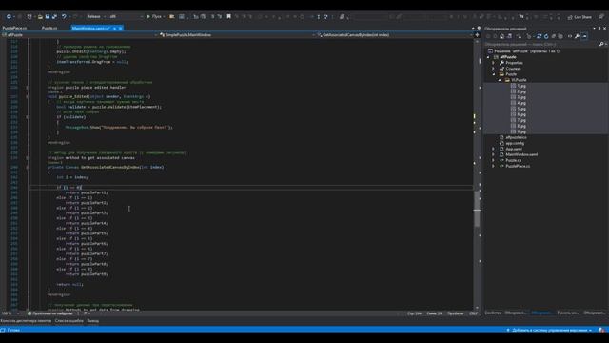Collapse the Puzzle folder
The width and height of the screenshot is (609, 343).
tap(494, 74)
